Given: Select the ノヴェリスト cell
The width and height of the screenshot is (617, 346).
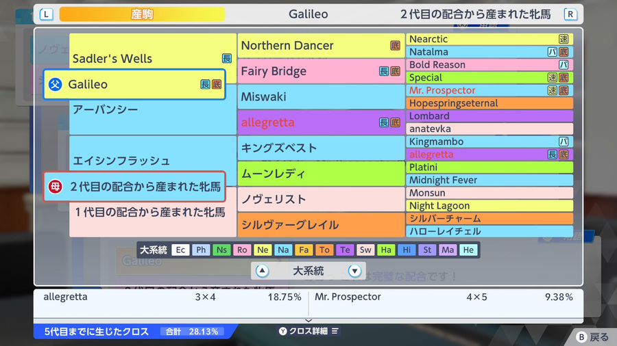Looking at the screenshot, I should (321, 199).
